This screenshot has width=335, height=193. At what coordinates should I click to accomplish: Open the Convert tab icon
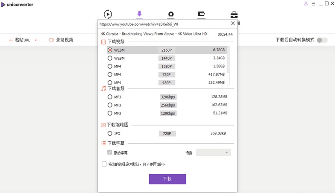tap(108, 14)
